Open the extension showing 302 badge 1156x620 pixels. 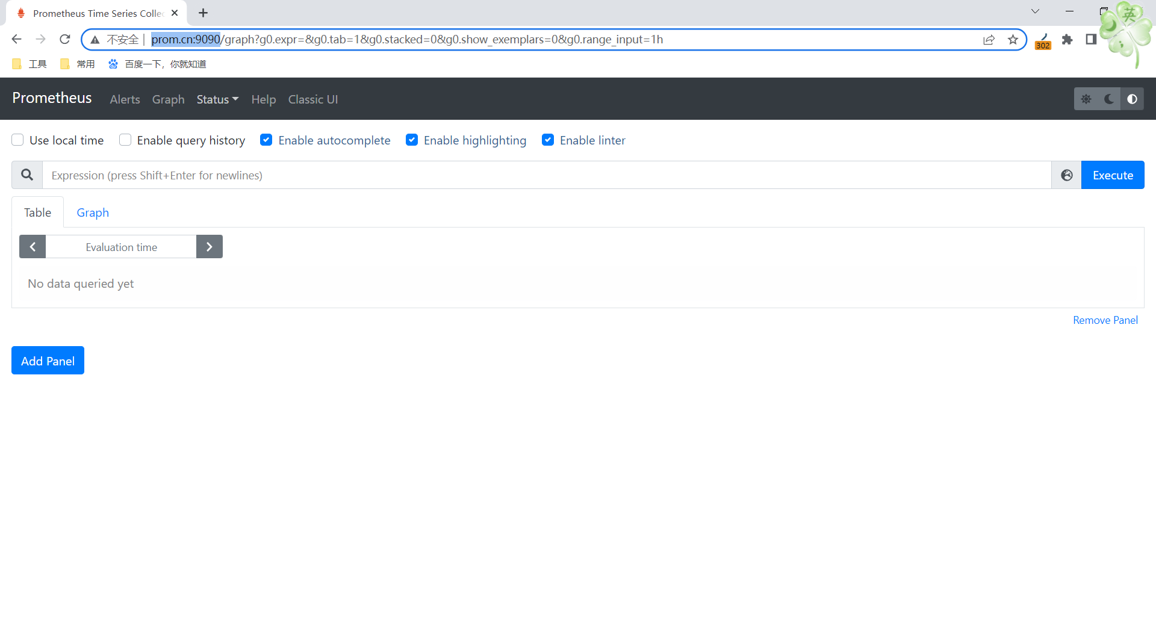click(1043, 41)
